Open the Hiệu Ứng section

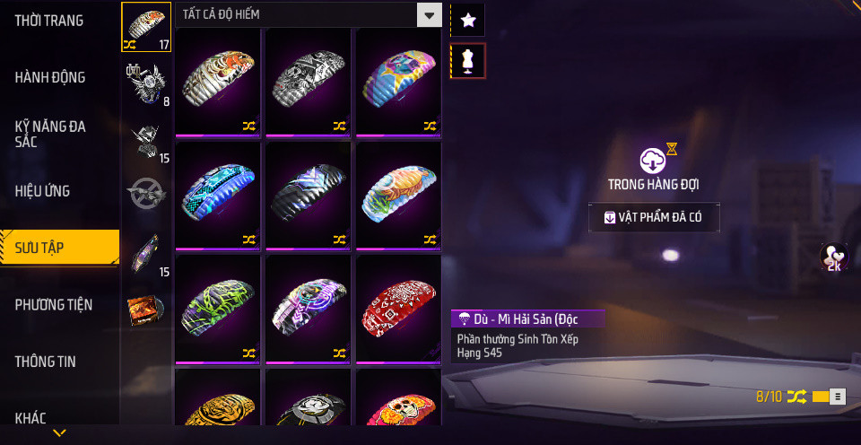tap(42, 190)
